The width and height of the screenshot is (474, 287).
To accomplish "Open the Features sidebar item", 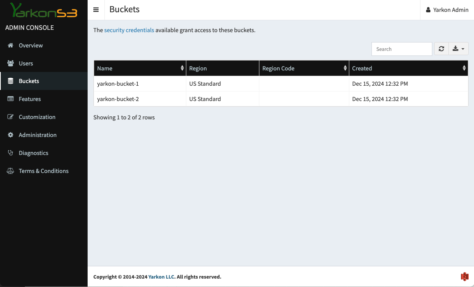I will [x=29, y=99].
